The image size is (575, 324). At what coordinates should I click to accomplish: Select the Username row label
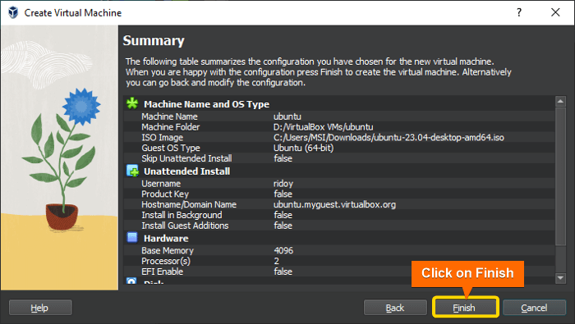[161, 184]
